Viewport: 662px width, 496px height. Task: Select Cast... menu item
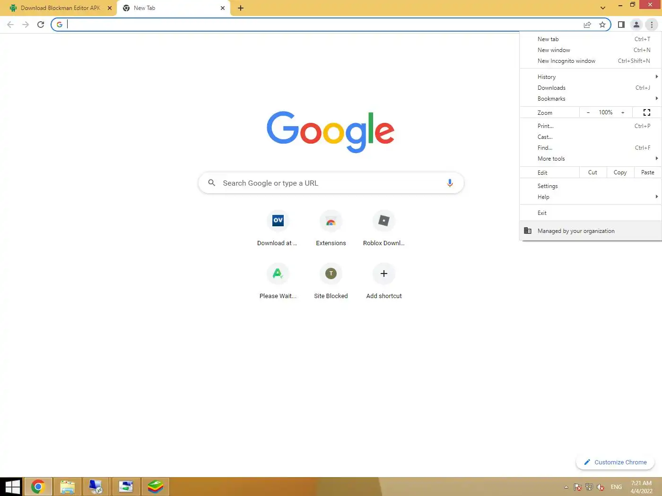coord(591,137)
